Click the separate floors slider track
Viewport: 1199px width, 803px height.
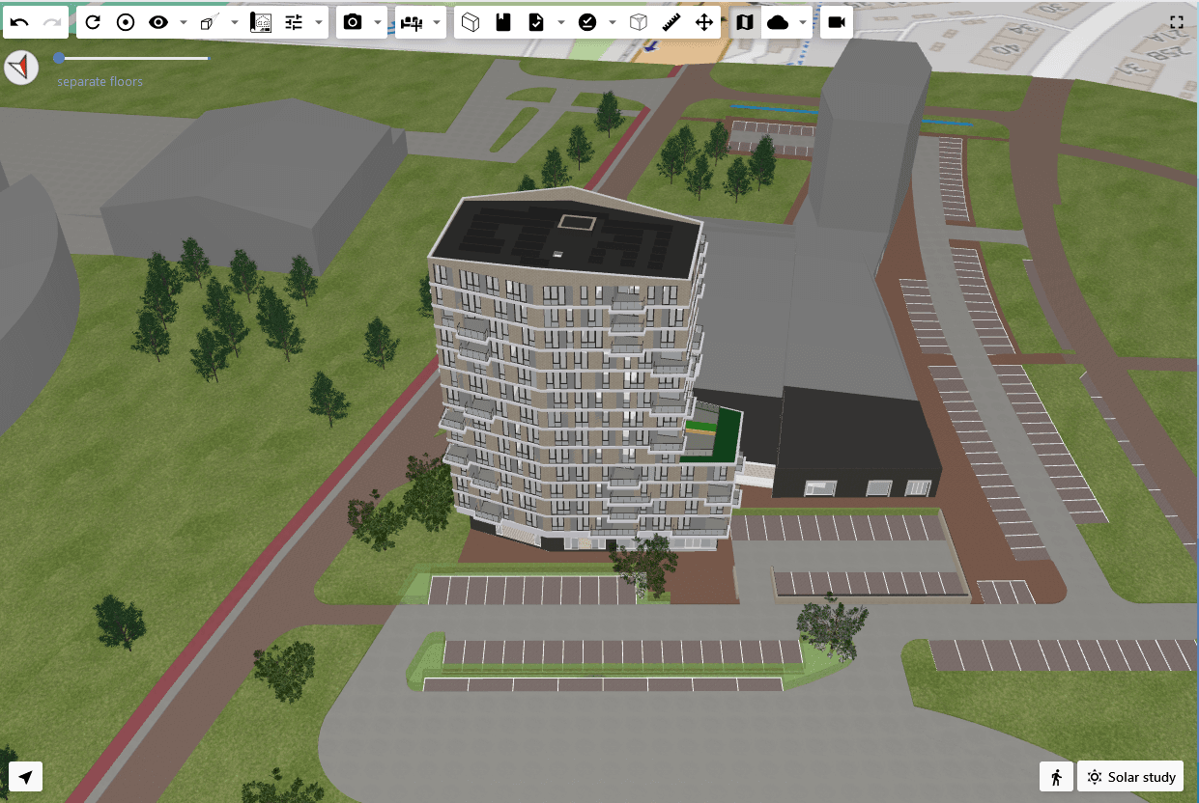coord(133,58)
